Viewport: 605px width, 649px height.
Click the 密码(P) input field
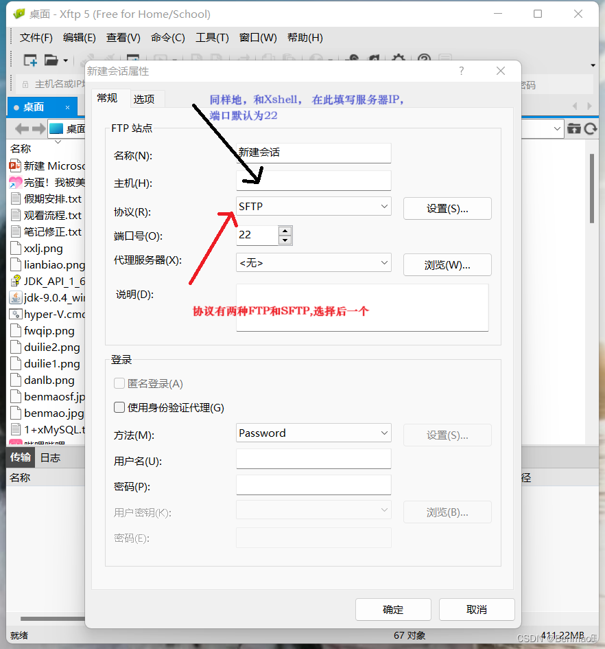pos(313,485)
